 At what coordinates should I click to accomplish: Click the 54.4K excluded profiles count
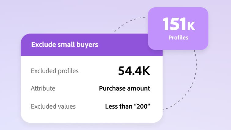(134, 71)
